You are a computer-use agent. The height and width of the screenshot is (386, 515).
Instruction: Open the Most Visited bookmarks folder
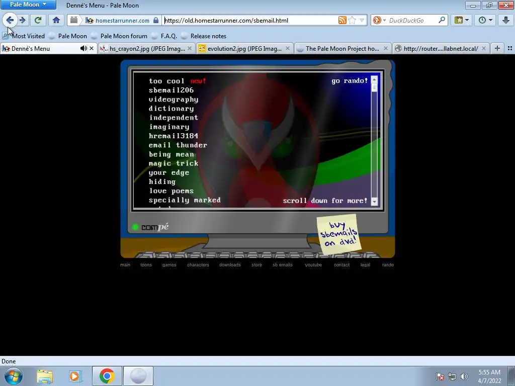[23, 36]
